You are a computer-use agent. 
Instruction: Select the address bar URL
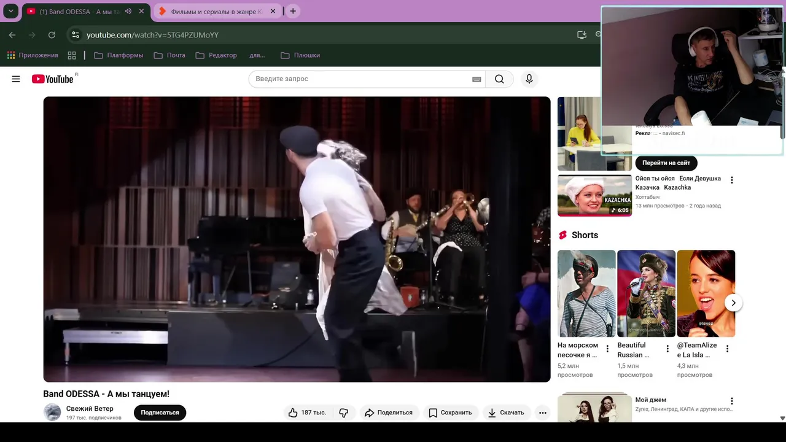pos(152,35)
